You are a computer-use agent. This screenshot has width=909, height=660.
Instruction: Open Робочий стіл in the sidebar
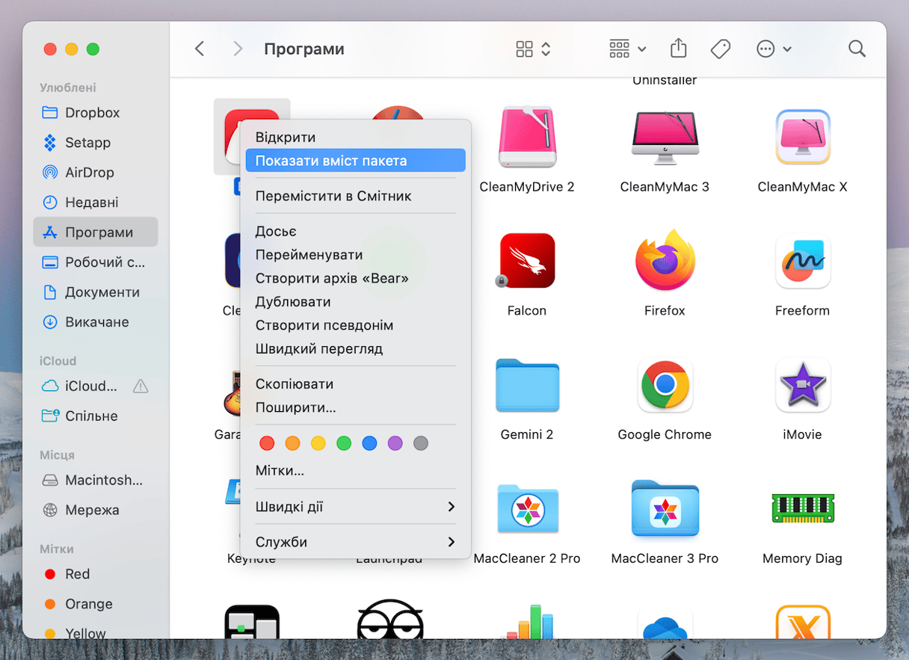pyautogui.click(x=96, y=262)
